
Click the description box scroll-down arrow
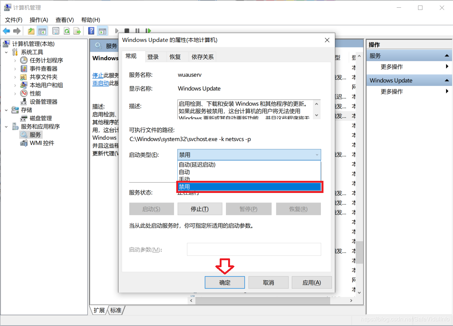pos(317,115)
